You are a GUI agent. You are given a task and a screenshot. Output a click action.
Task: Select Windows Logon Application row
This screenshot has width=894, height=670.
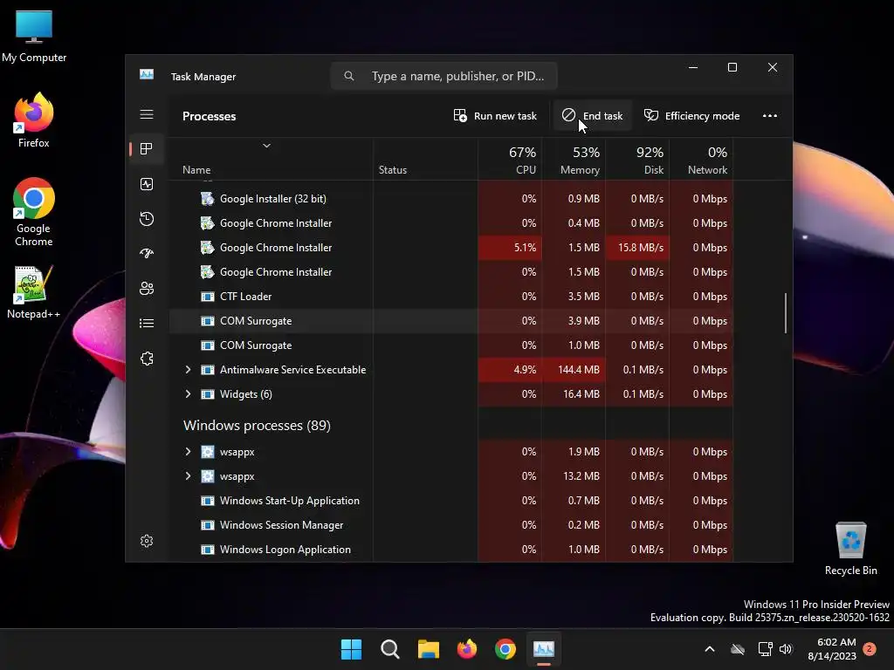(x=451, y=550)
